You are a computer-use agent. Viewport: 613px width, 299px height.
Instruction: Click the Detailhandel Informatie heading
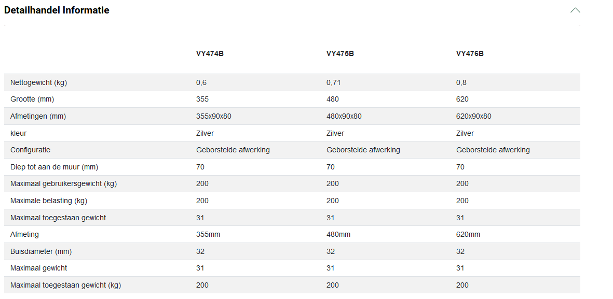(x=57, y=10)
